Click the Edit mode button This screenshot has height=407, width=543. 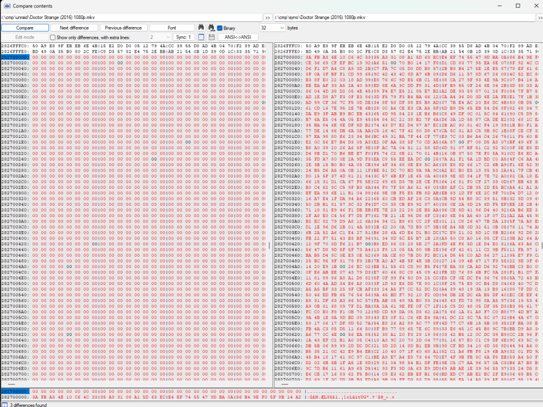pyautogui.click(x=24, y=37)
